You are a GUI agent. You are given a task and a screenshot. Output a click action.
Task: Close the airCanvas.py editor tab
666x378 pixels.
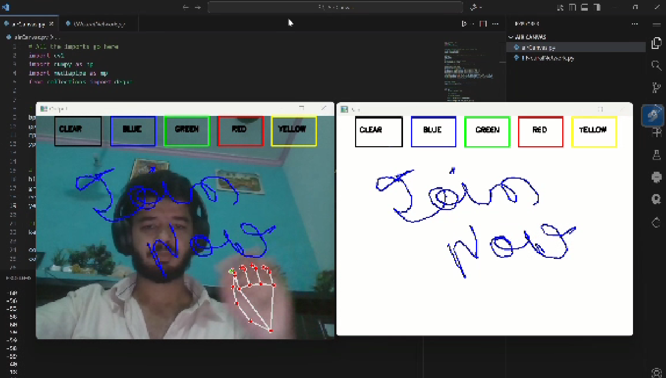pos(52,24)
